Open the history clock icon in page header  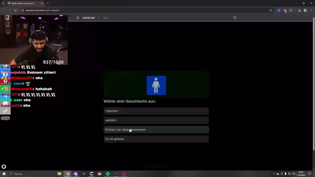tap(234, 18)
